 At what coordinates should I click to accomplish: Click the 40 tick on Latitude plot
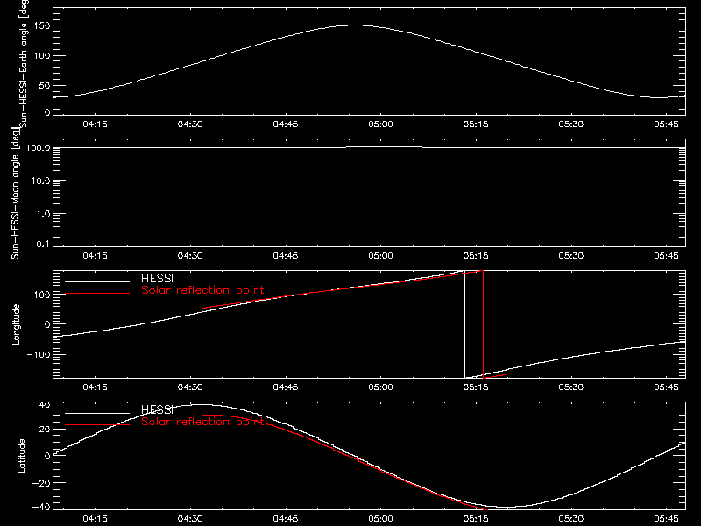[45, 405]
